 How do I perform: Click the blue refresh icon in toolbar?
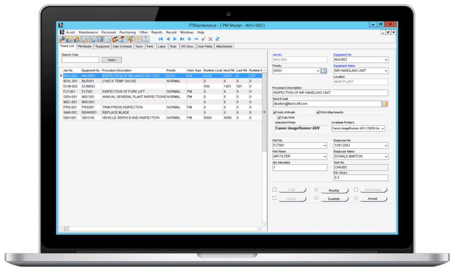click(217, 39)
